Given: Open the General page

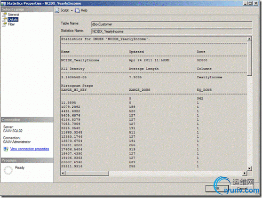Looking at the screenshot, I should click(x=14, y=15).
